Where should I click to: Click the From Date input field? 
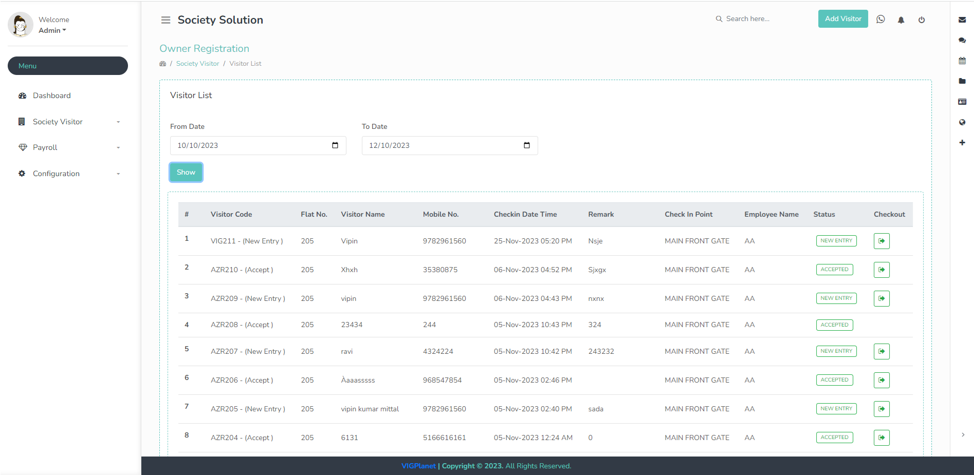pyautogui.click(x=258, y=145)
